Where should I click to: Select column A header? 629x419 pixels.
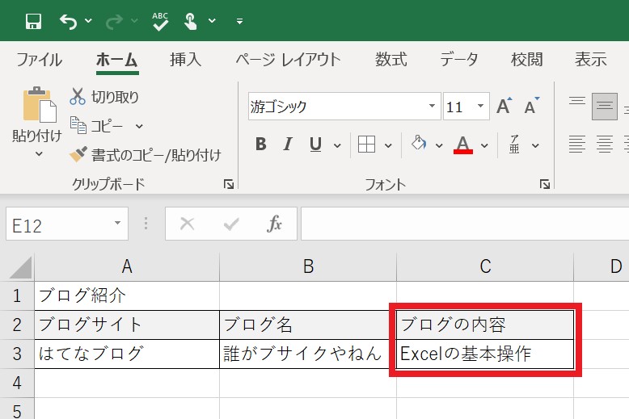pos(127,266)
